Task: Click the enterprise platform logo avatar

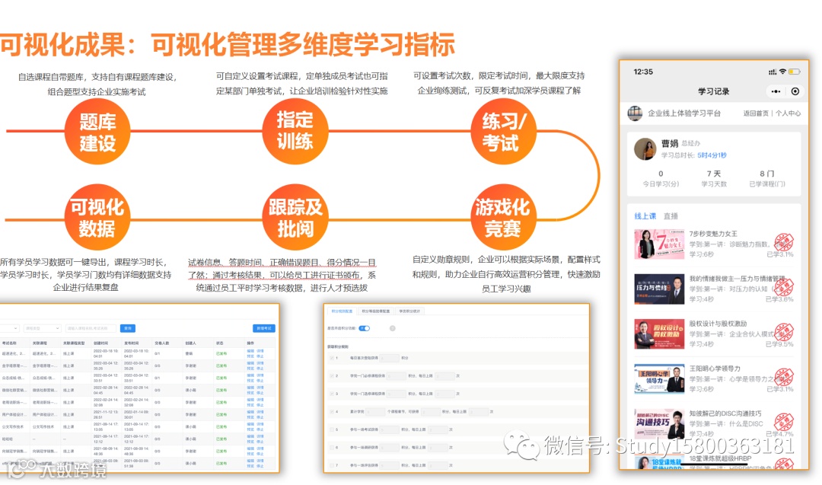Action: pos(635,113)
